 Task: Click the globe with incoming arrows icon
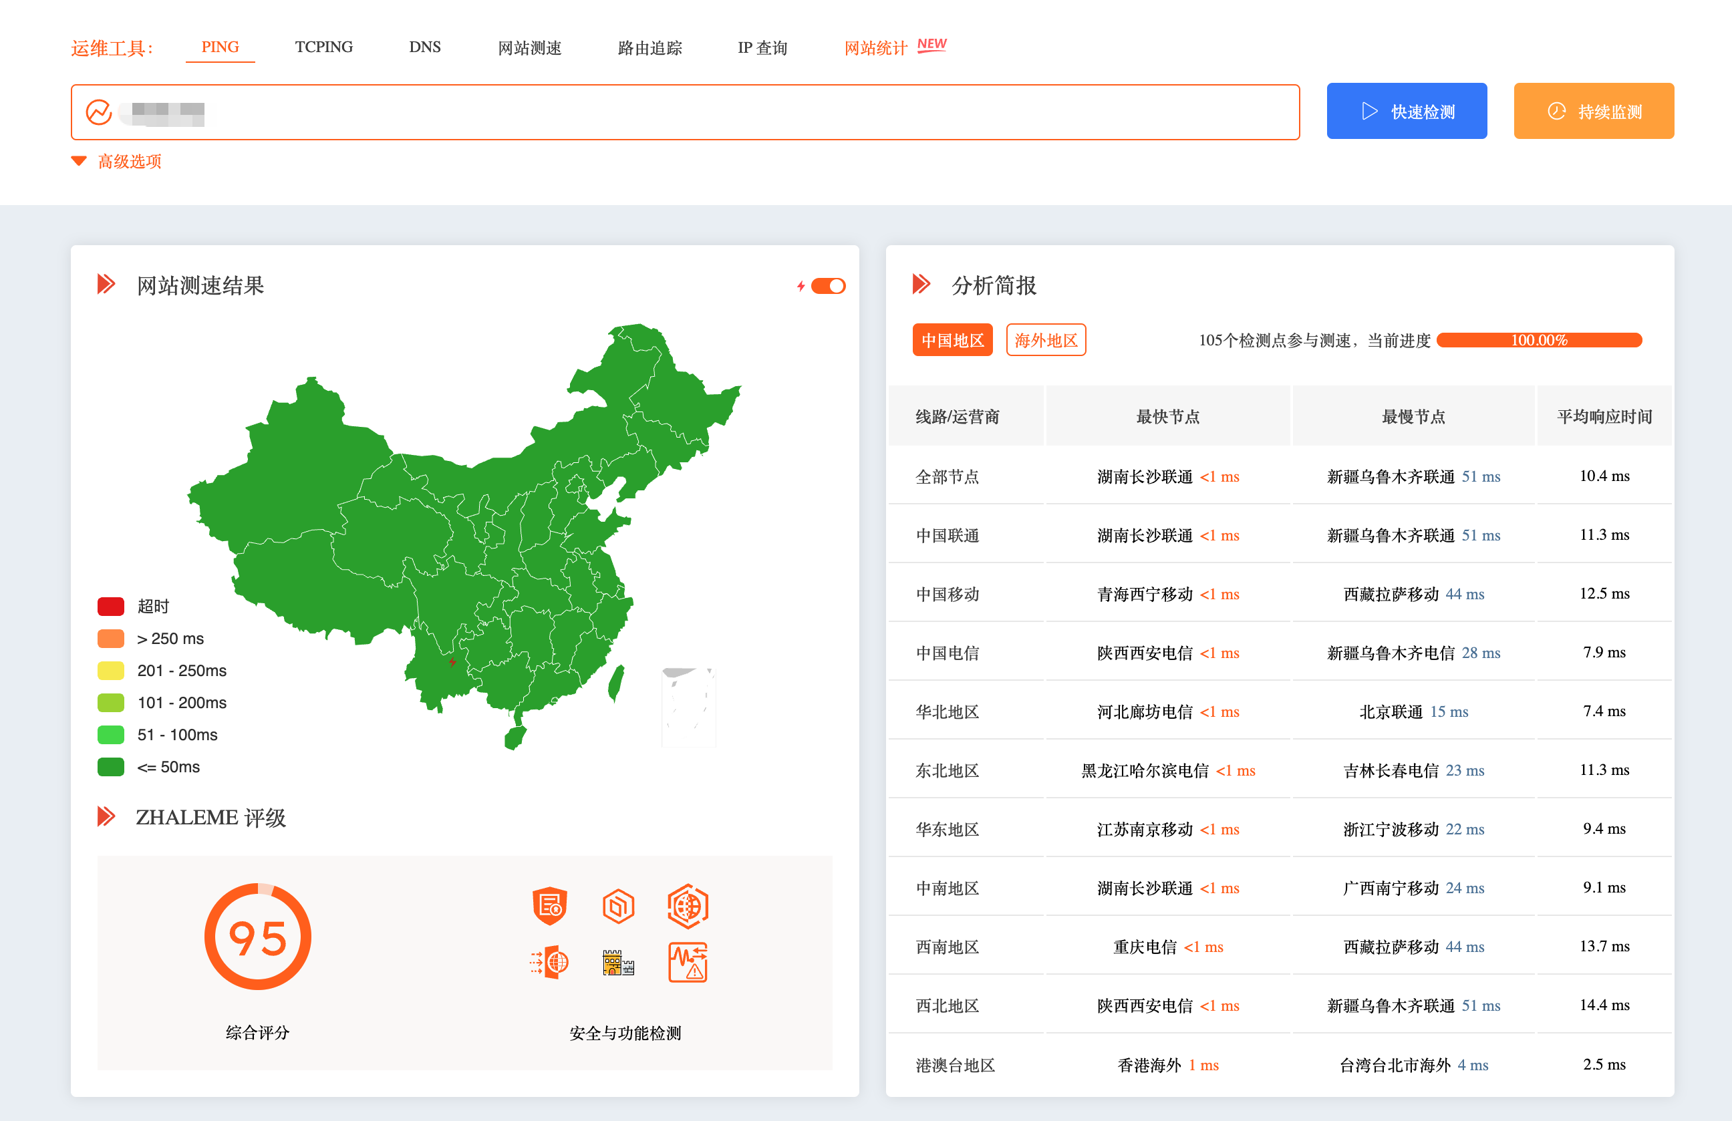(549, 963)
